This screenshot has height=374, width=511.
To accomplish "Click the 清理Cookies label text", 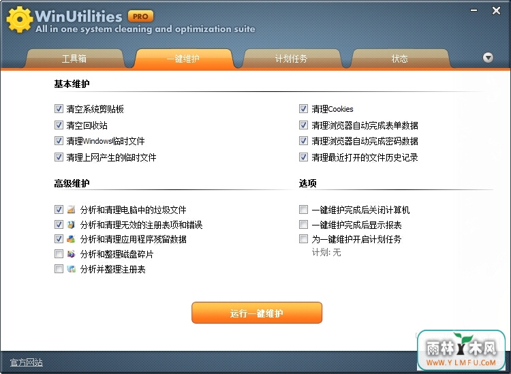I will tap(332, 109).
